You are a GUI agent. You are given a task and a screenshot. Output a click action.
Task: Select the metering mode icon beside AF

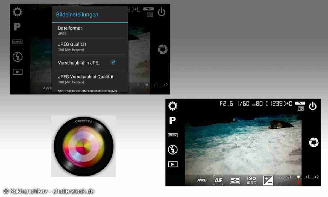235,181
